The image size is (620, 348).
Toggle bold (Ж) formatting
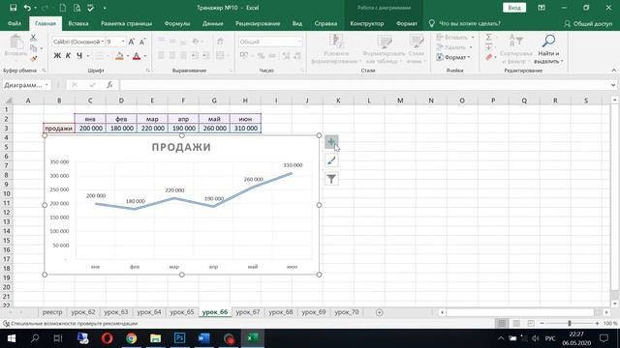click(x=57, y=56)
